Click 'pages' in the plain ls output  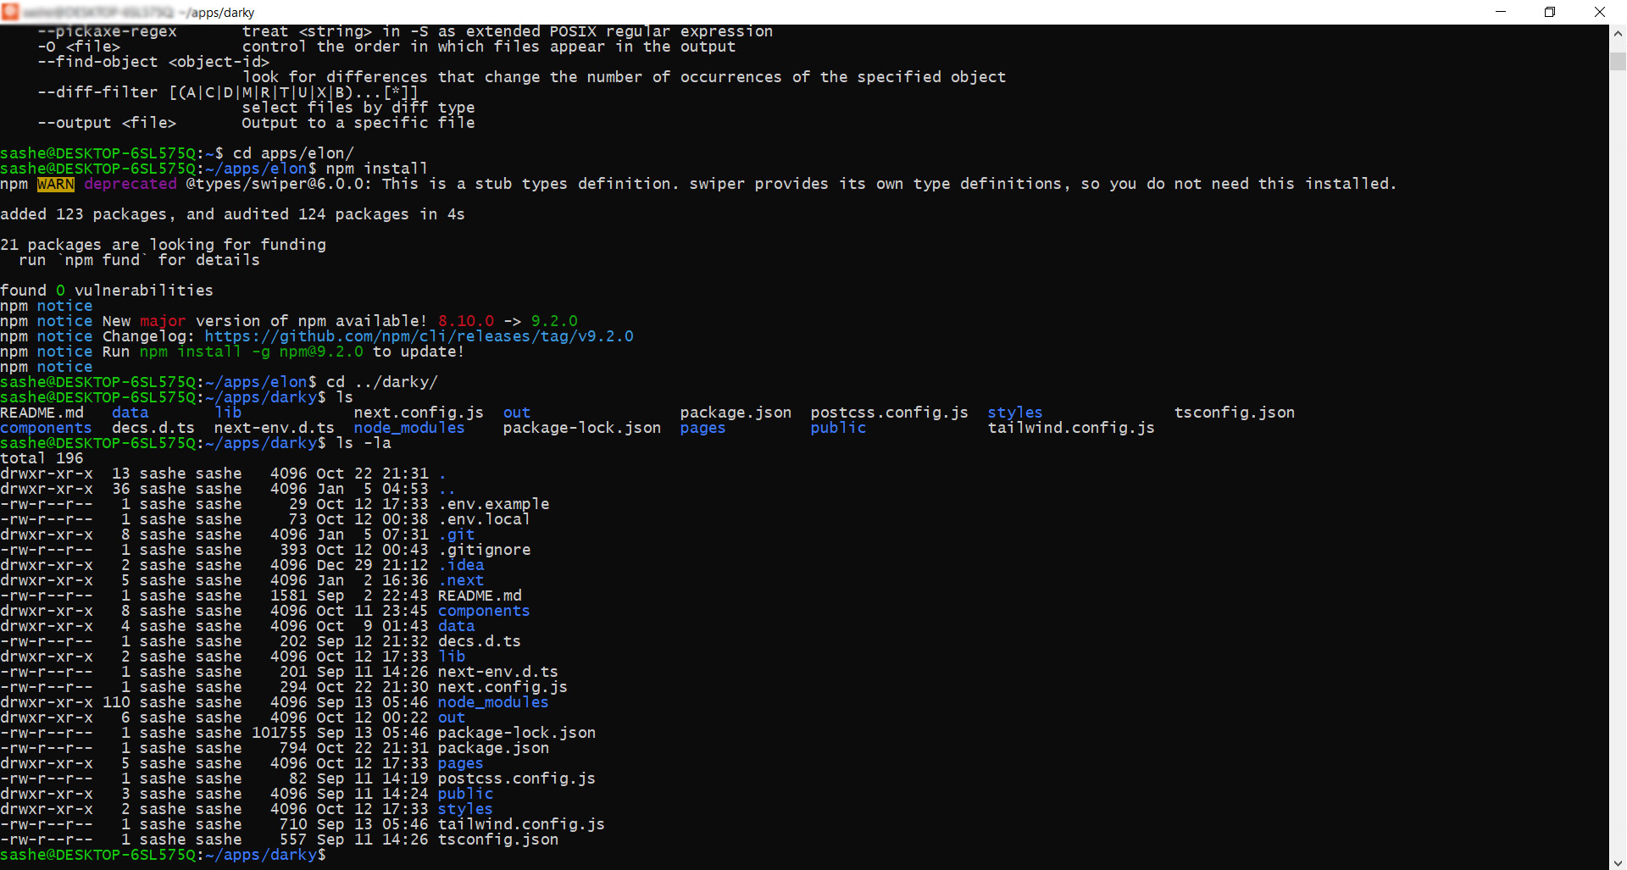[702, 428]
